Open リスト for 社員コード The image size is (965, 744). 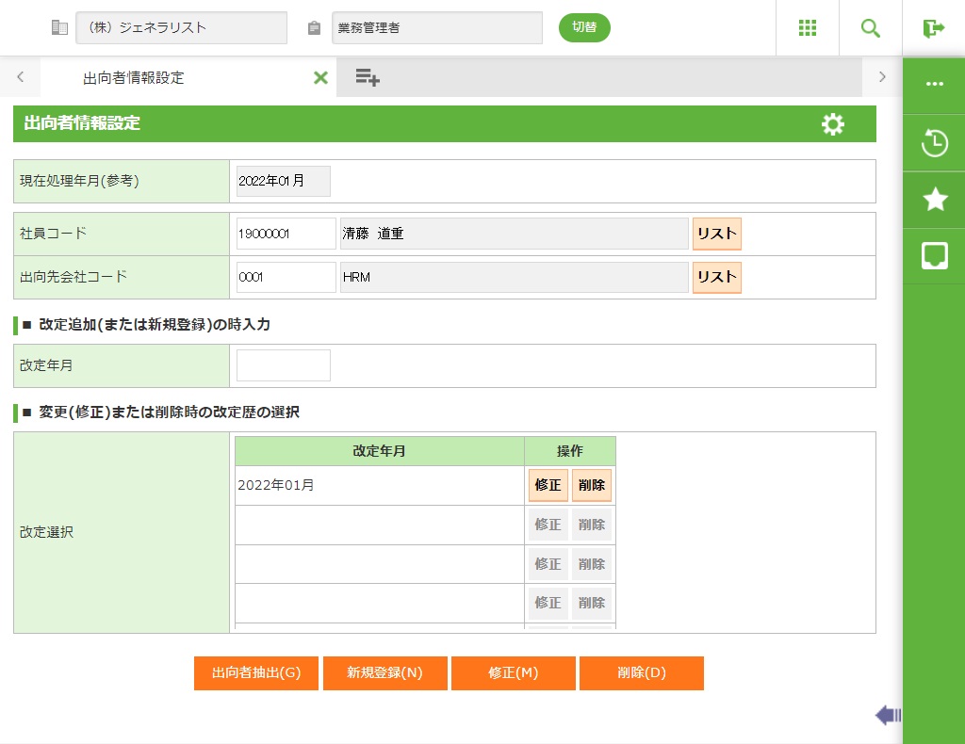click(x=716, y=234)
